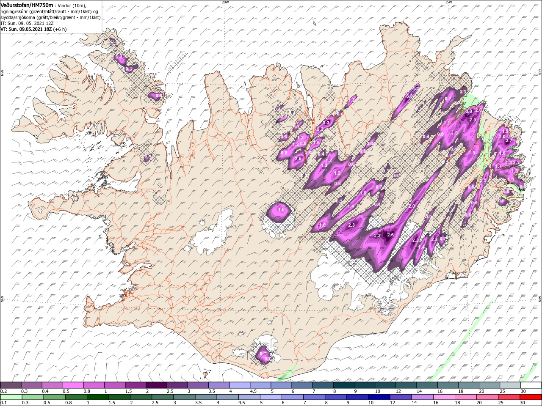Select the darkest green 1–1.5 bottom legend swatch

point(97,397)
